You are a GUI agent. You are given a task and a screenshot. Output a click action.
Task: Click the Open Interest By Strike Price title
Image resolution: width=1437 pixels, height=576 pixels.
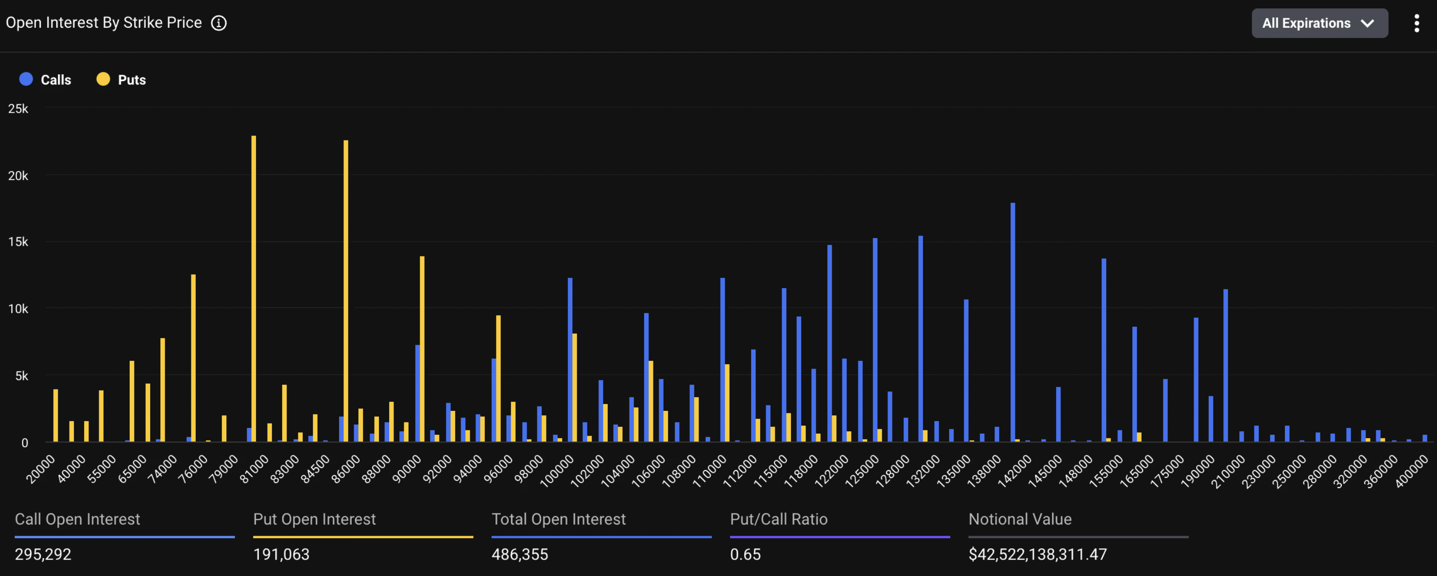104,23
